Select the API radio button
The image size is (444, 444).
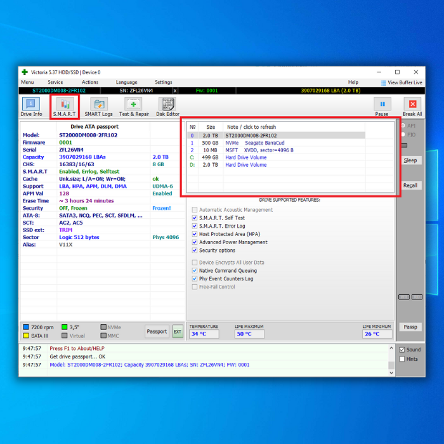tap(403, 126)
